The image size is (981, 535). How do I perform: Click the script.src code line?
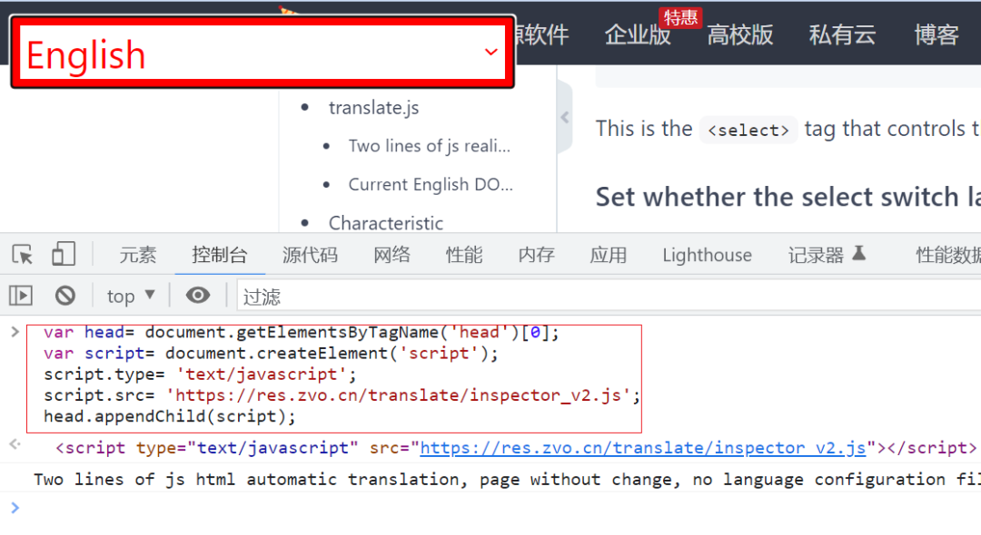(x=342, y=395)
